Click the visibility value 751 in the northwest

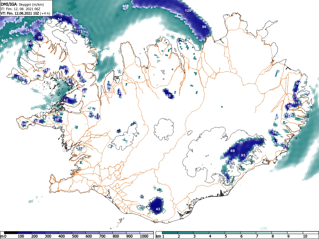13,31
